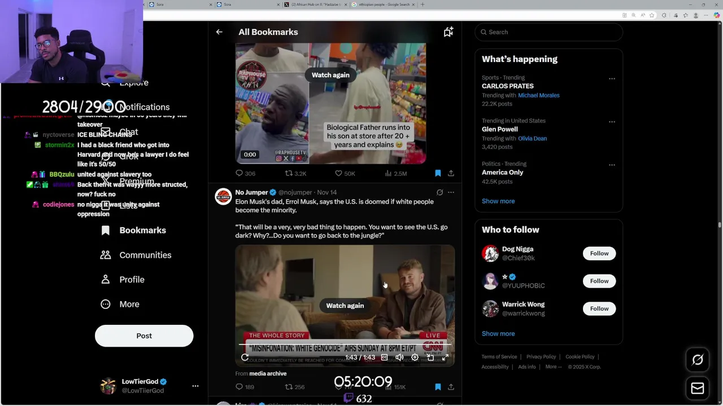This screenshot has height=406, width=723.
Task: Enable picture-in-picture on CNN video
Action: (x=430, y=358)
